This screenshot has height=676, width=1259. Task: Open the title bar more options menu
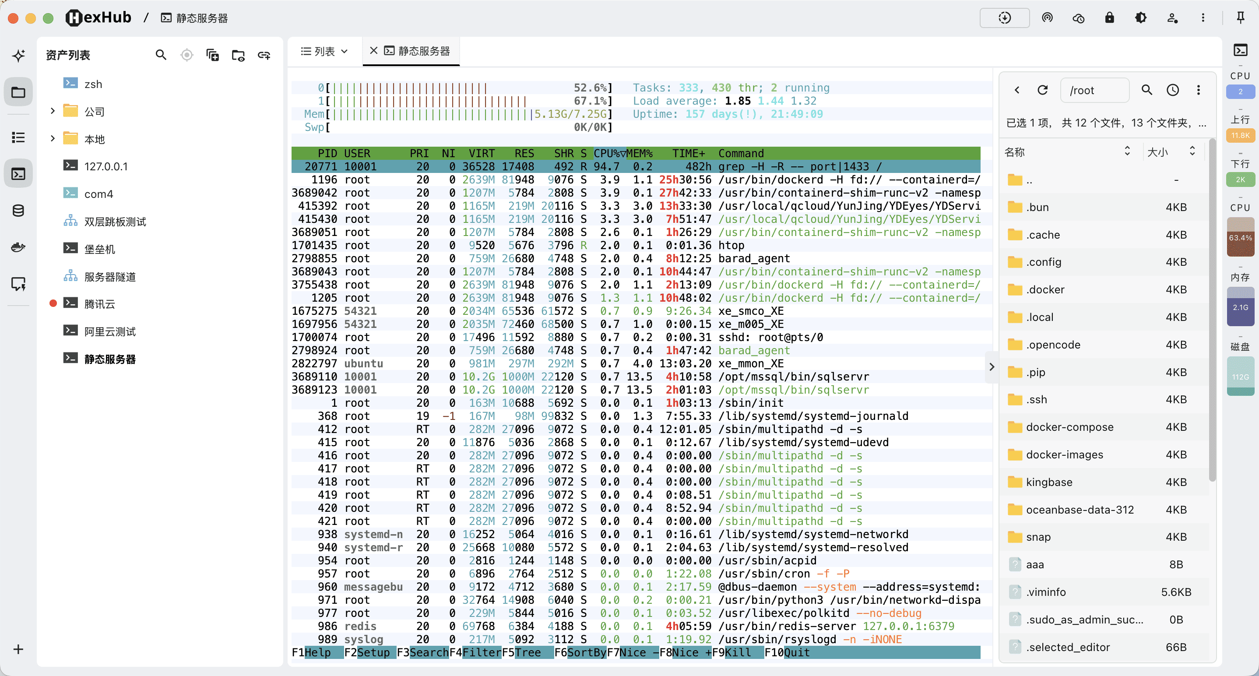1203,18
